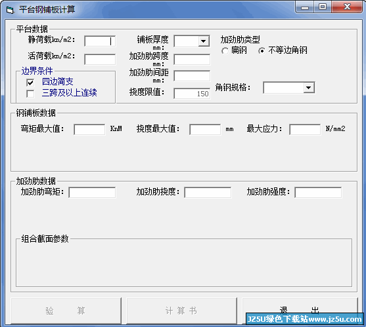366x327 pixels.
Task: Click the 加劲肋跨度 input field
Action: click(x=192, y=60)
